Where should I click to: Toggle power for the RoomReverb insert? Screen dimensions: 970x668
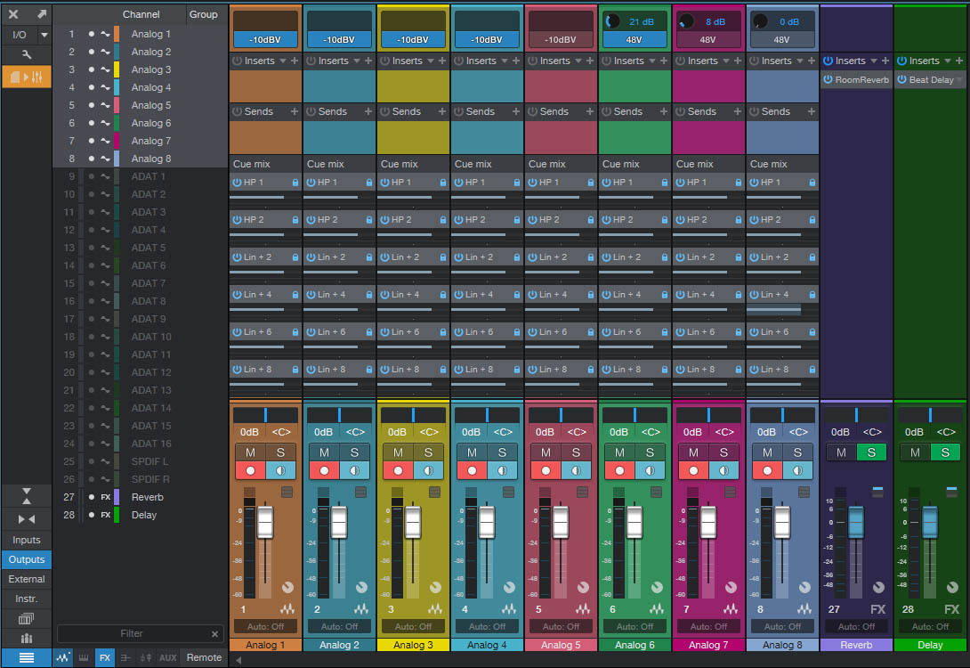click(828, 80)
